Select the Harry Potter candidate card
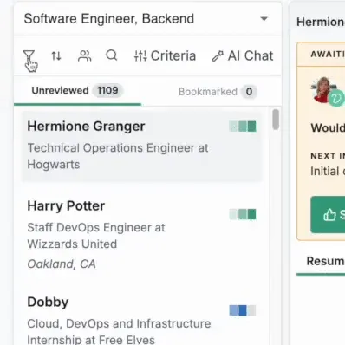 click(142, 234)
